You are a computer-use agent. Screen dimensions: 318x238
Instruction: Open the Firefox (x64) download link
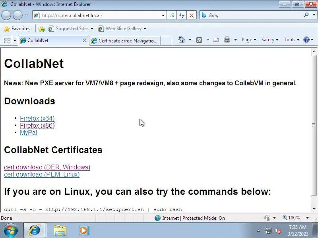(x=37, y=118)
